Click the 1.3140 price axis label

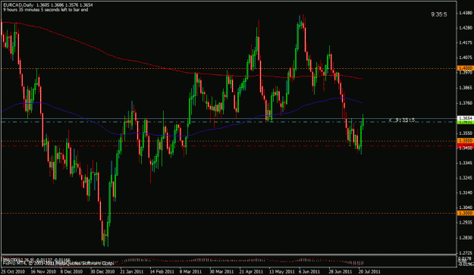coord(466,192)
